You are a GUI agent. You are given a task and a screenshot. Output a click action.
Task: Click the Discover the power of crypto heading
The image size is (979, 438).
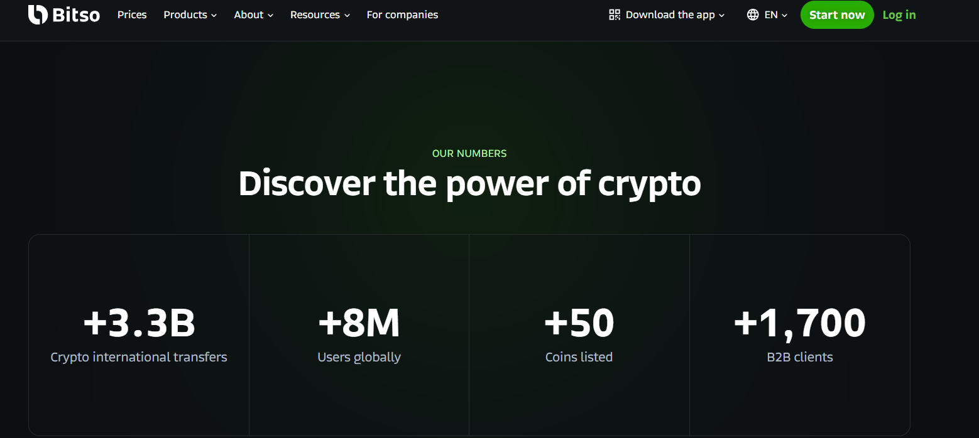(469, 184)
